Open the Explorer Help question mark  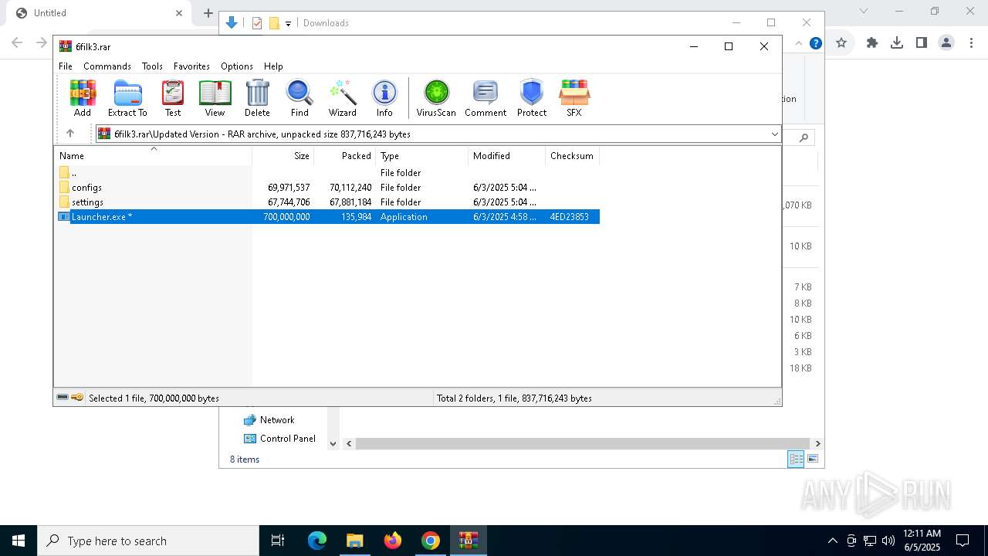pos(815,43)
